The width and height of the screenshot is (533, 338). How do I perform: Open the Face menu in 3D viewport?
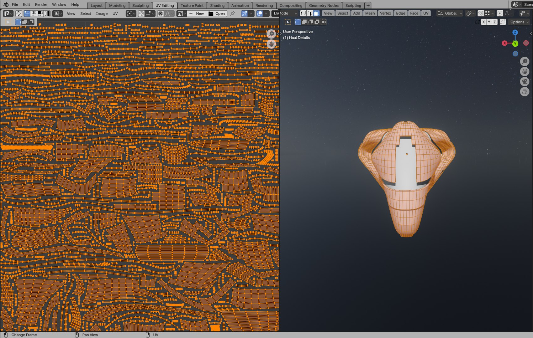(x=414, y=13)
